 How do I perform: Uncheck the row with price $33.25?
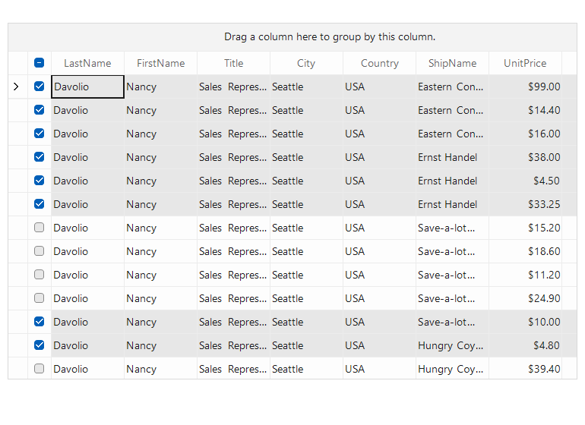pos(40,204)
